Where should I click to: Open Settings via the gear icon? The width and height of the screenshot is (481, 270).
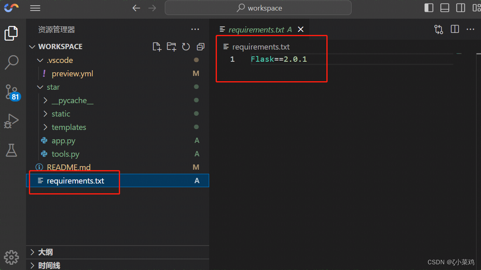(x=12, y=257)
